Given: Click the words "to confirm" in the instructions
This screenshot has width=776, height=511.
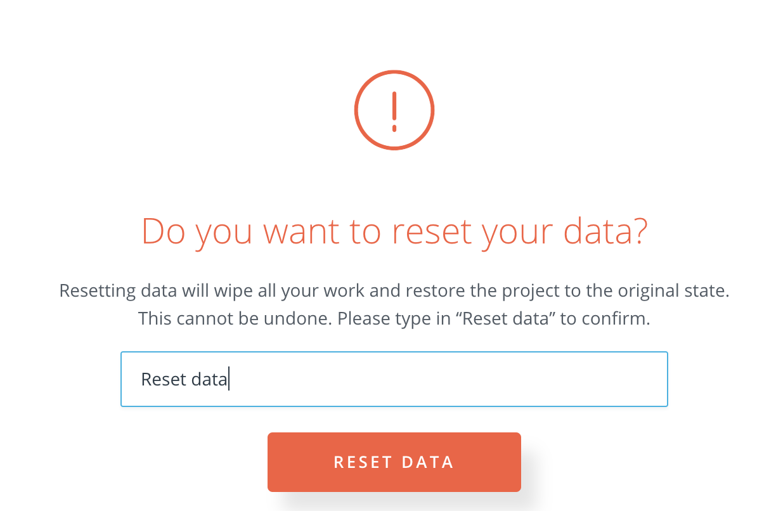Looking at the screenshot, I should 605,318.
